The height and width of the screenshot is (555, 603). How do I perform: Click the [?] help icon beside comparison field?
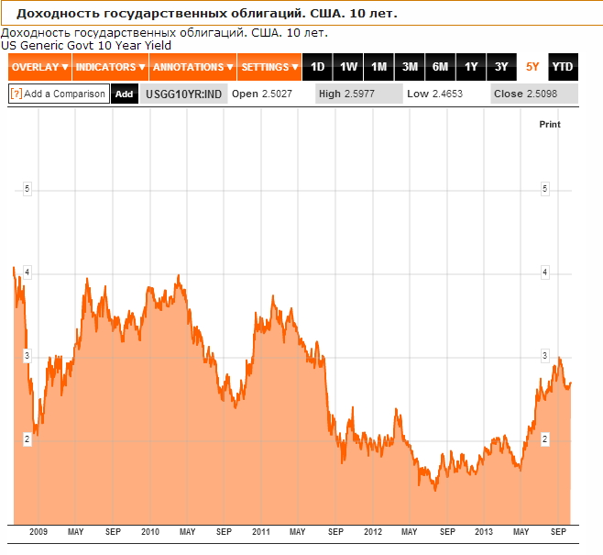point(16,94)
